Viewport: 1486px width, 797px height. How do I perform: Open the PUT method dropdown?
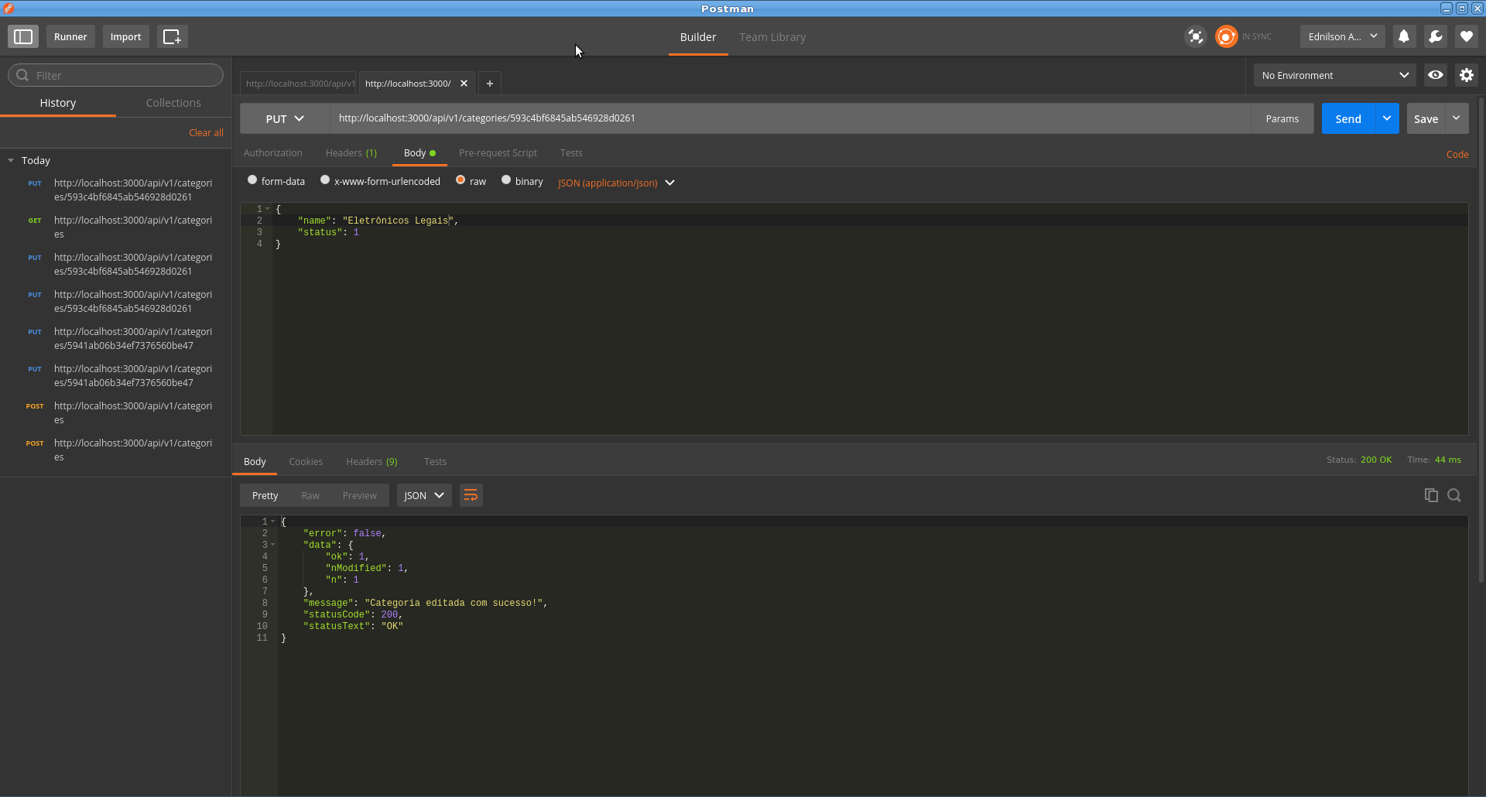(283, 118)
